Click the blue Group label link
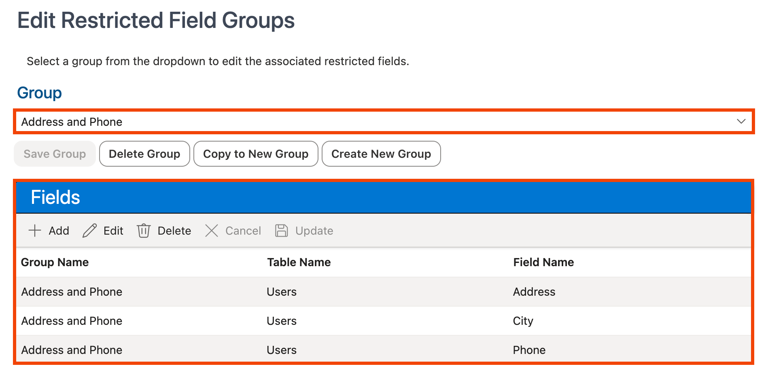768x377 pixels. [40, 93]
